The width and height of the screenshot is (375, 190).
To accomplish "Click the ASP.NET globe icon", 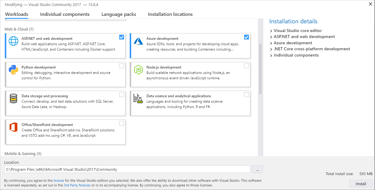I will click(x=13, y=41).
